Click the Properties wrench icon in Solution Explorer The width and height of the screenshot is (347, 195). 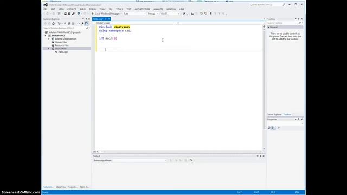pos(82,23)
